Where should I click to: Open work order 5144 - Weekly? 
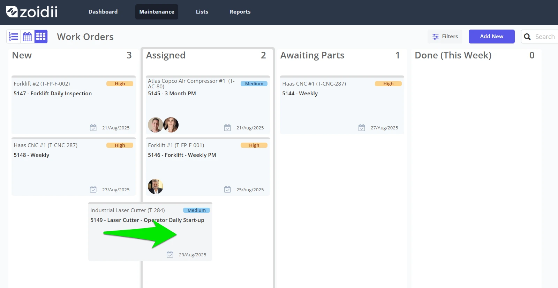(x=300, y=94)
